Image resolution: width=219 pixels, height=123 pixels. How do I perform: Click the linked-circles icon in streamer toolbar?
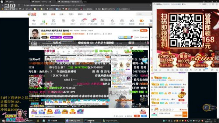click(132, 21)
